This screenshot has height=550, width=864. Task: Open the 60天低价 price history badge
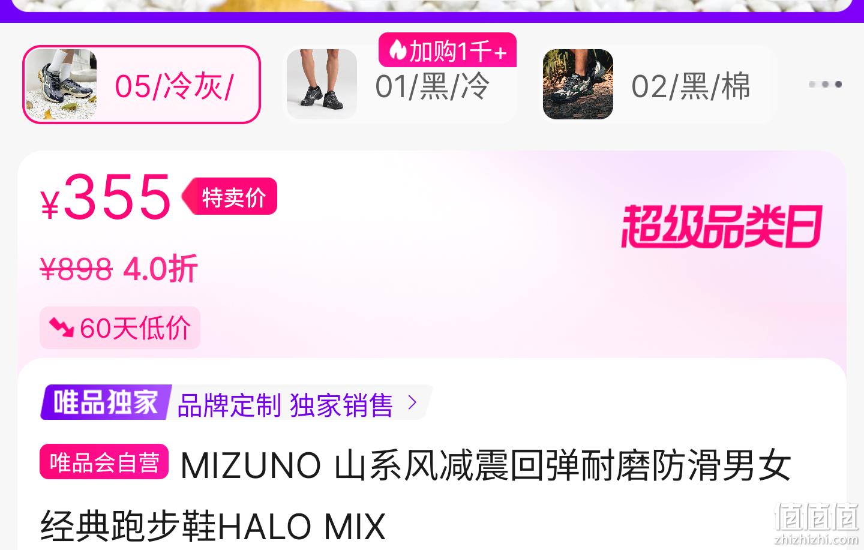coord(120,327)
